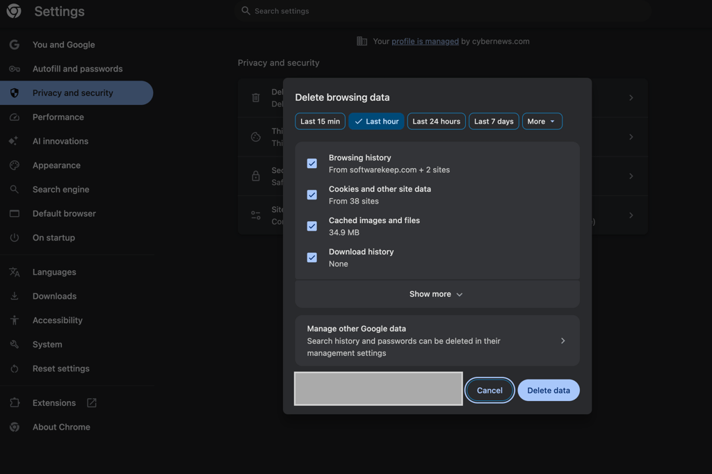This screenshot has width=712, height=474.
Task: Click the Google G icon in sidebar
Action: (15, 44)
